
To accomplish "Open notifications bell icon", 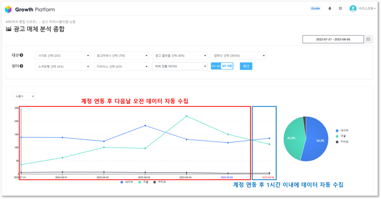I will tap(330, 9).
